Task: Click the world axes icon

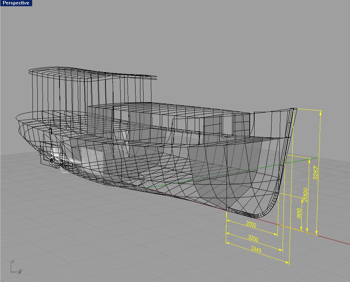Action: point(16,267)
